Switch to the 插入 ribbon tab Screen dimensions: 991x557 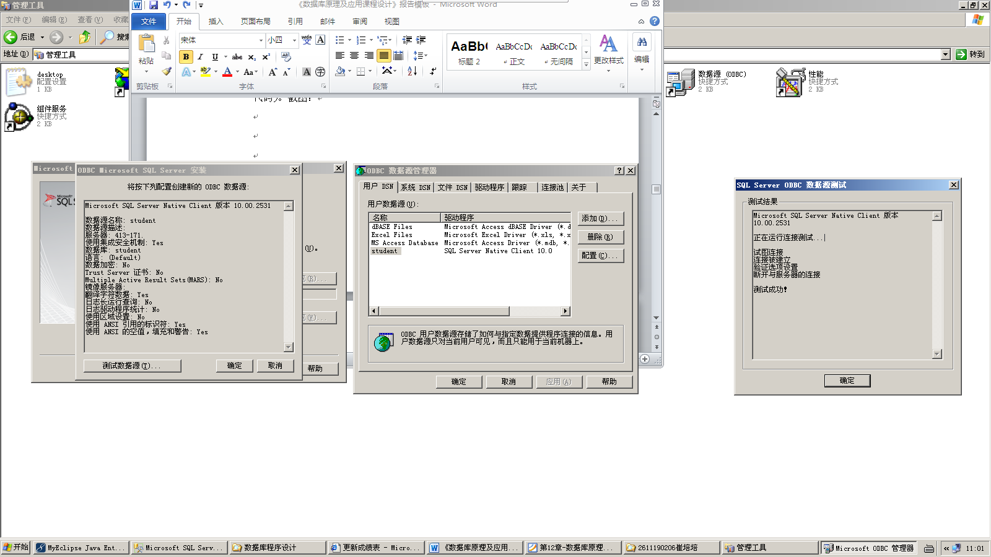(x=216, y=21)
